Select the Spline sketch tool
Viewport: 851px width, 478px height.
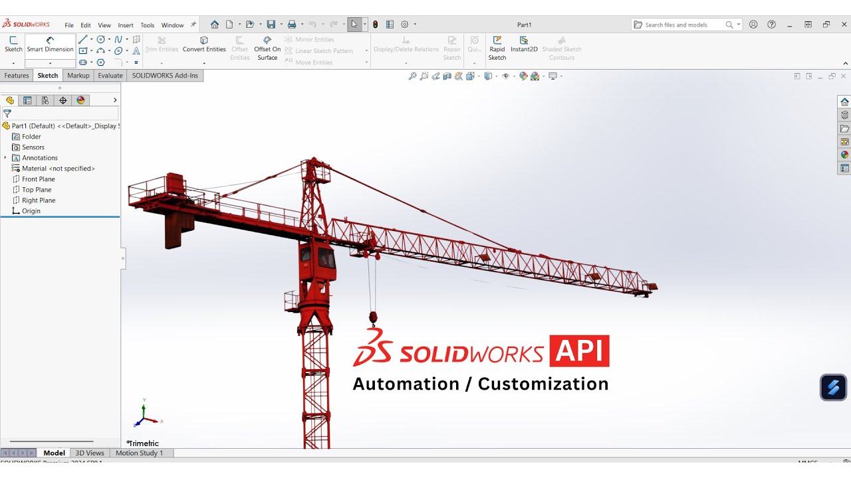tap(118, 40)
